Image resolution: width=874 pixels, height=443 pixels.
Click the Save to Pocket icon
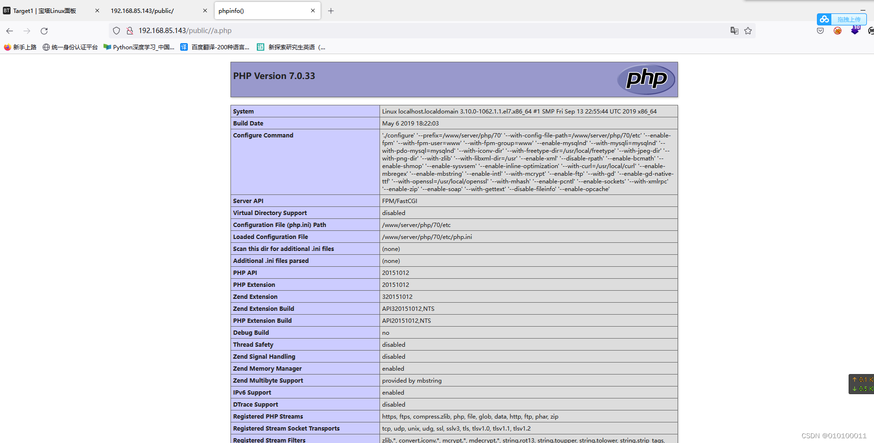(820, 31)
